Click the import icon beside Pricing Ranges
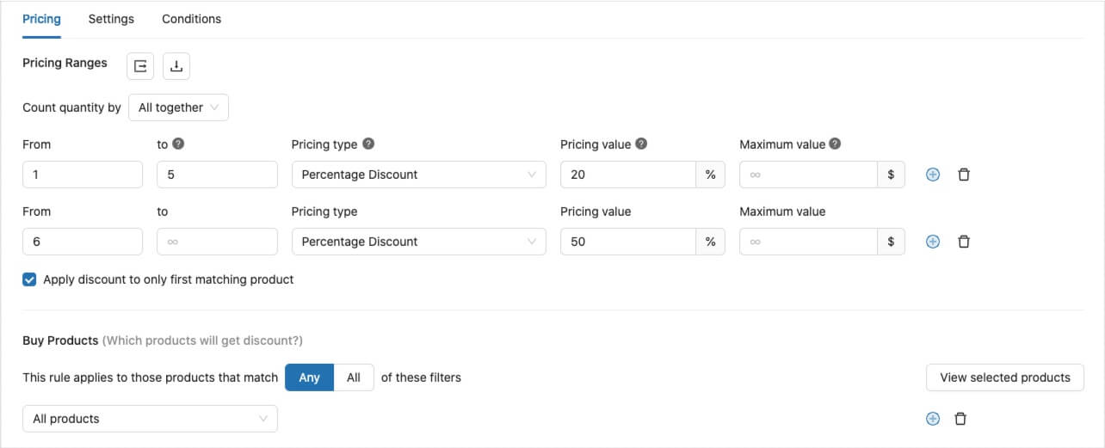This screenshot has height=448, width=1105. tap(140, 66)
